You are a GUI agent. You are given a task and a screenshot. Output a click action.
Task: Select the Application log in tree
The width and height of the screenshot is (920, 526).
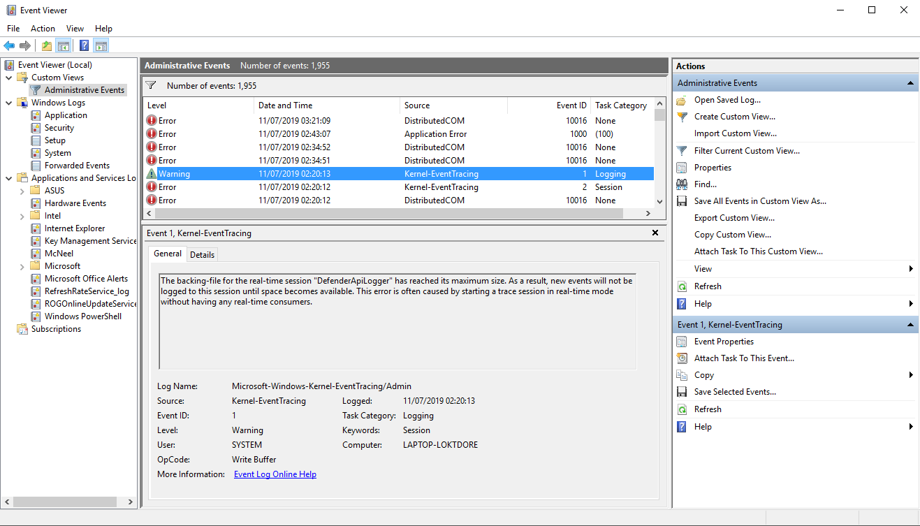coord(66,115)
